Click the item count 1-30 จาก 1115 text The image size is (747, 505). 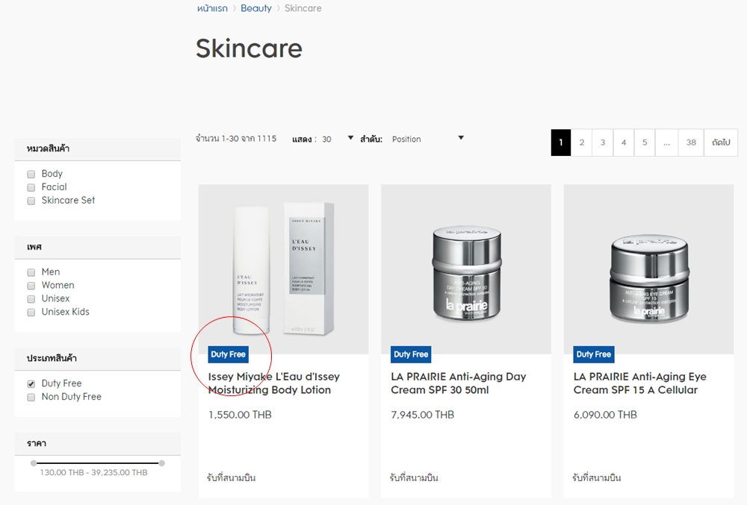[236, 139]
